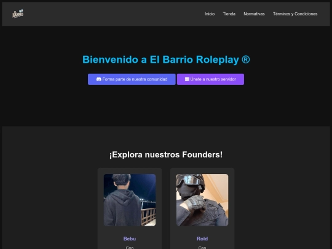Click the Bebu card's blank area beside the name
Screen dimensions: 332x249
click(x=148, y=239)
